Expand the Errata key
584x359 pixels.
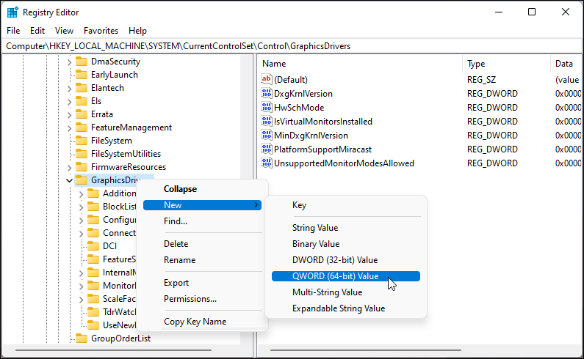click(x=69, y=115)
